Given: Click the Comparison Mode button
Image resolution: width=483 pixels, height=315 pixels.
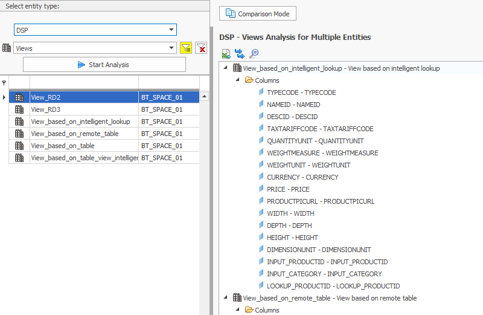Looking at the screenshot, I should tap(258, 13).
